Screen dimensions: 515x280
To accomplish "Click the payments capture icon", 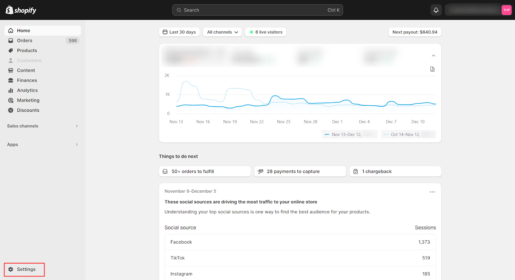I will 260,171.
